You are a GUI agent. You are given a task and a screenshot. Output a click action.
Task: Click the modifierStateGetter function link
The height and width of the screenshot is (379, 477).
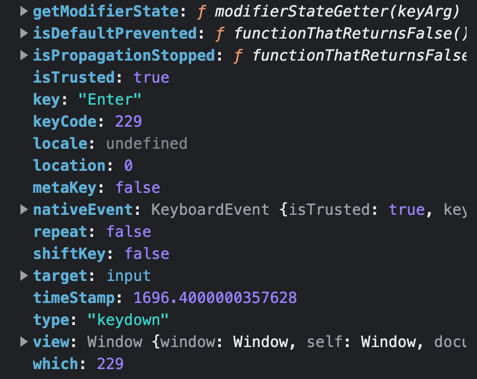pyautogui.click(x=337, y=11)
